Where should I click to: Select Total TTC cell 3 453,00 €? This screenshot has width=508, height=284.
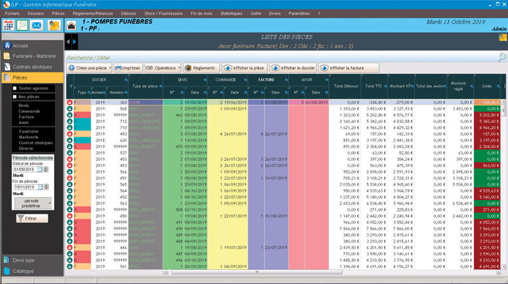click(373, 109)
